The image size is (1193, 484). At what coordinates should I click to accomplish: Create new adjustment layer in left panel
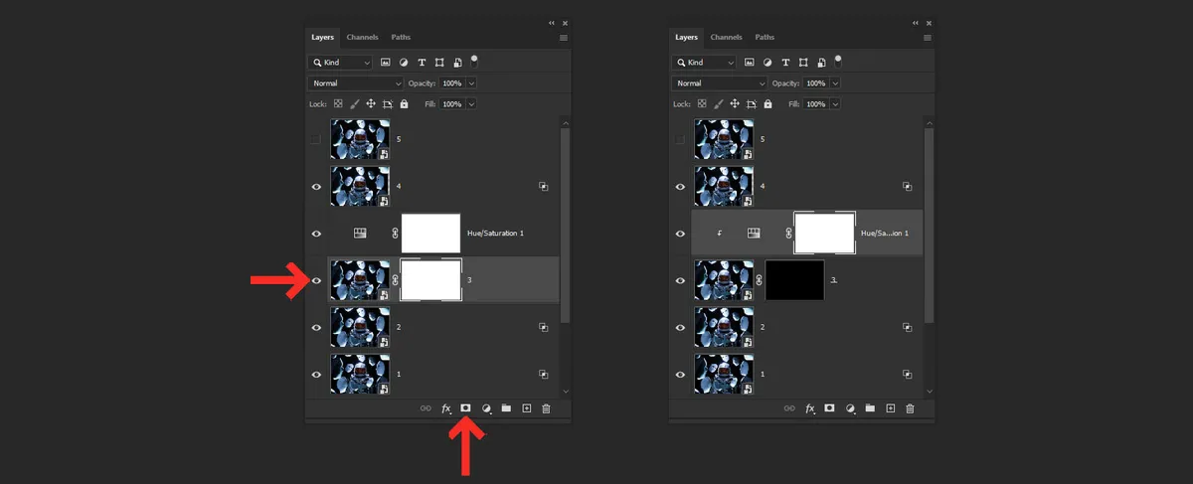coord(486,408)
